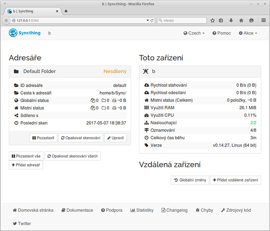Click the signpost icon beside Oznamování
Image resolution: width=270 pixels, height=231 pixels.
coord(147,130)
